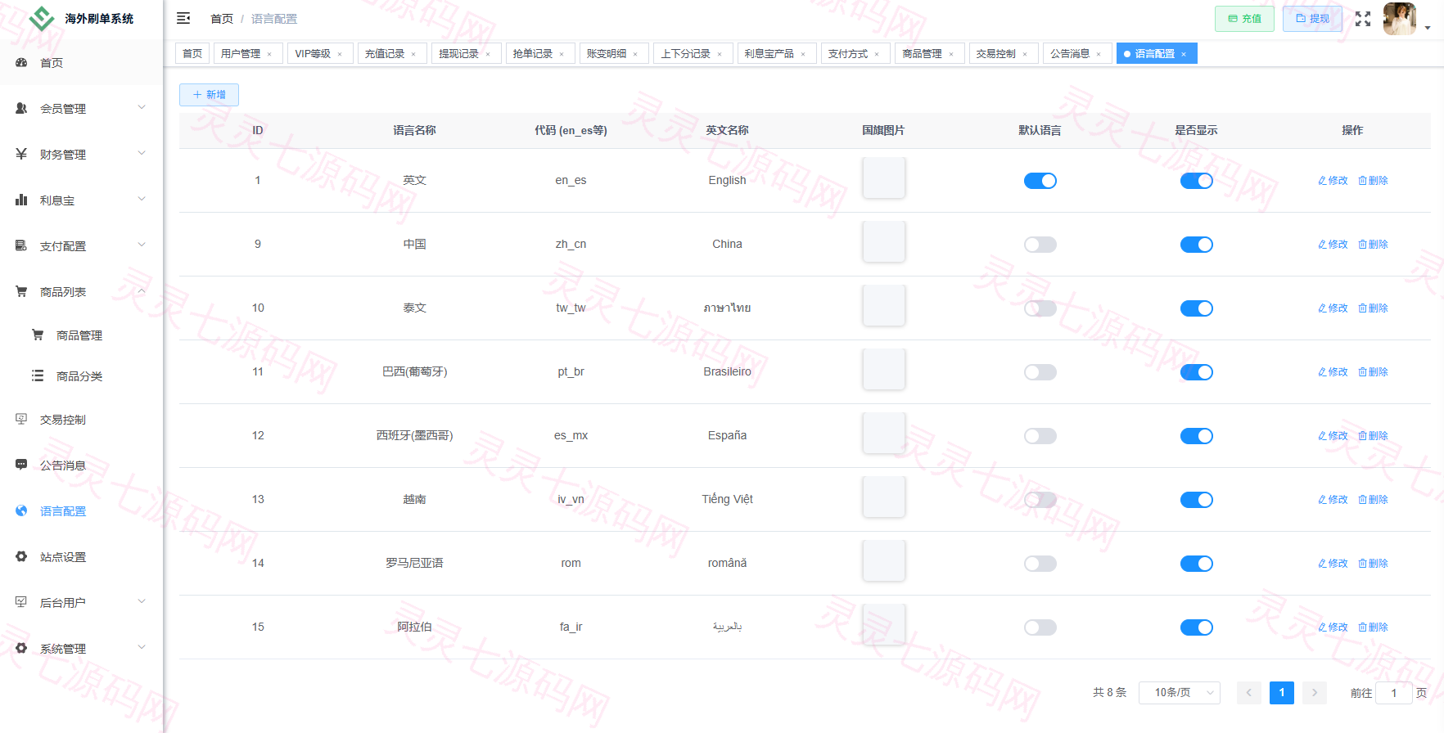Enable default language for 泰文 row
Image resolution: width=1444 pixels, height=733 pixels.
pyautogui.click(x=1040, y=308)
